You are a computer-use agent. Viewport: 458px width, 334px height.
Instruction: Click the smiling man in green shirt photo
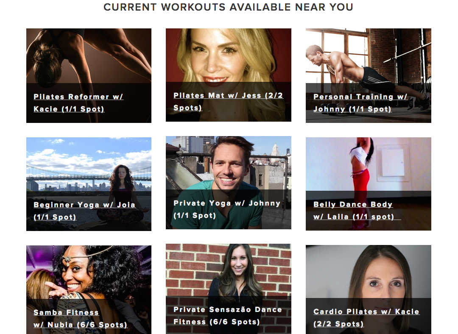coord(229,163)
